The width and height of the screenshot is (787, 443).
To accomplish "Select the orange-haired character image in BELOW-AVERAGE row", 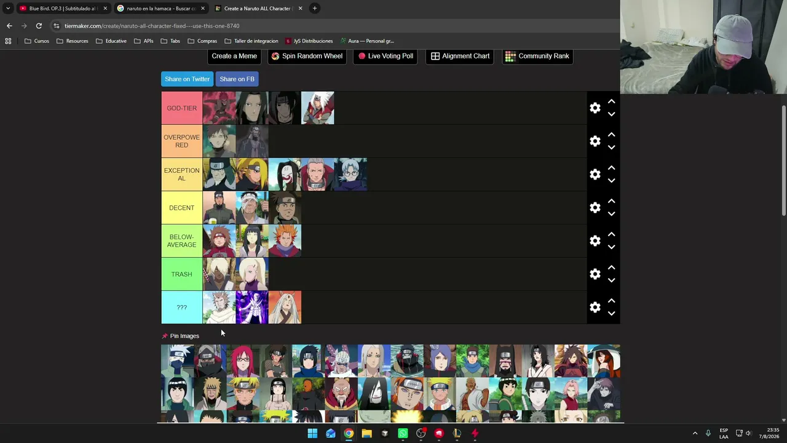I will (285, 241).
